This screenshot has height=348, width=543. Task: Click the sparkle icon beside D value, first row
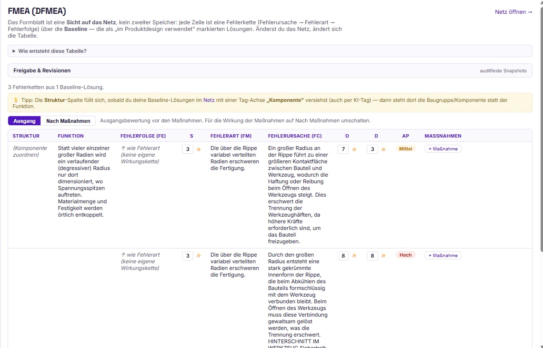(383, 149)
